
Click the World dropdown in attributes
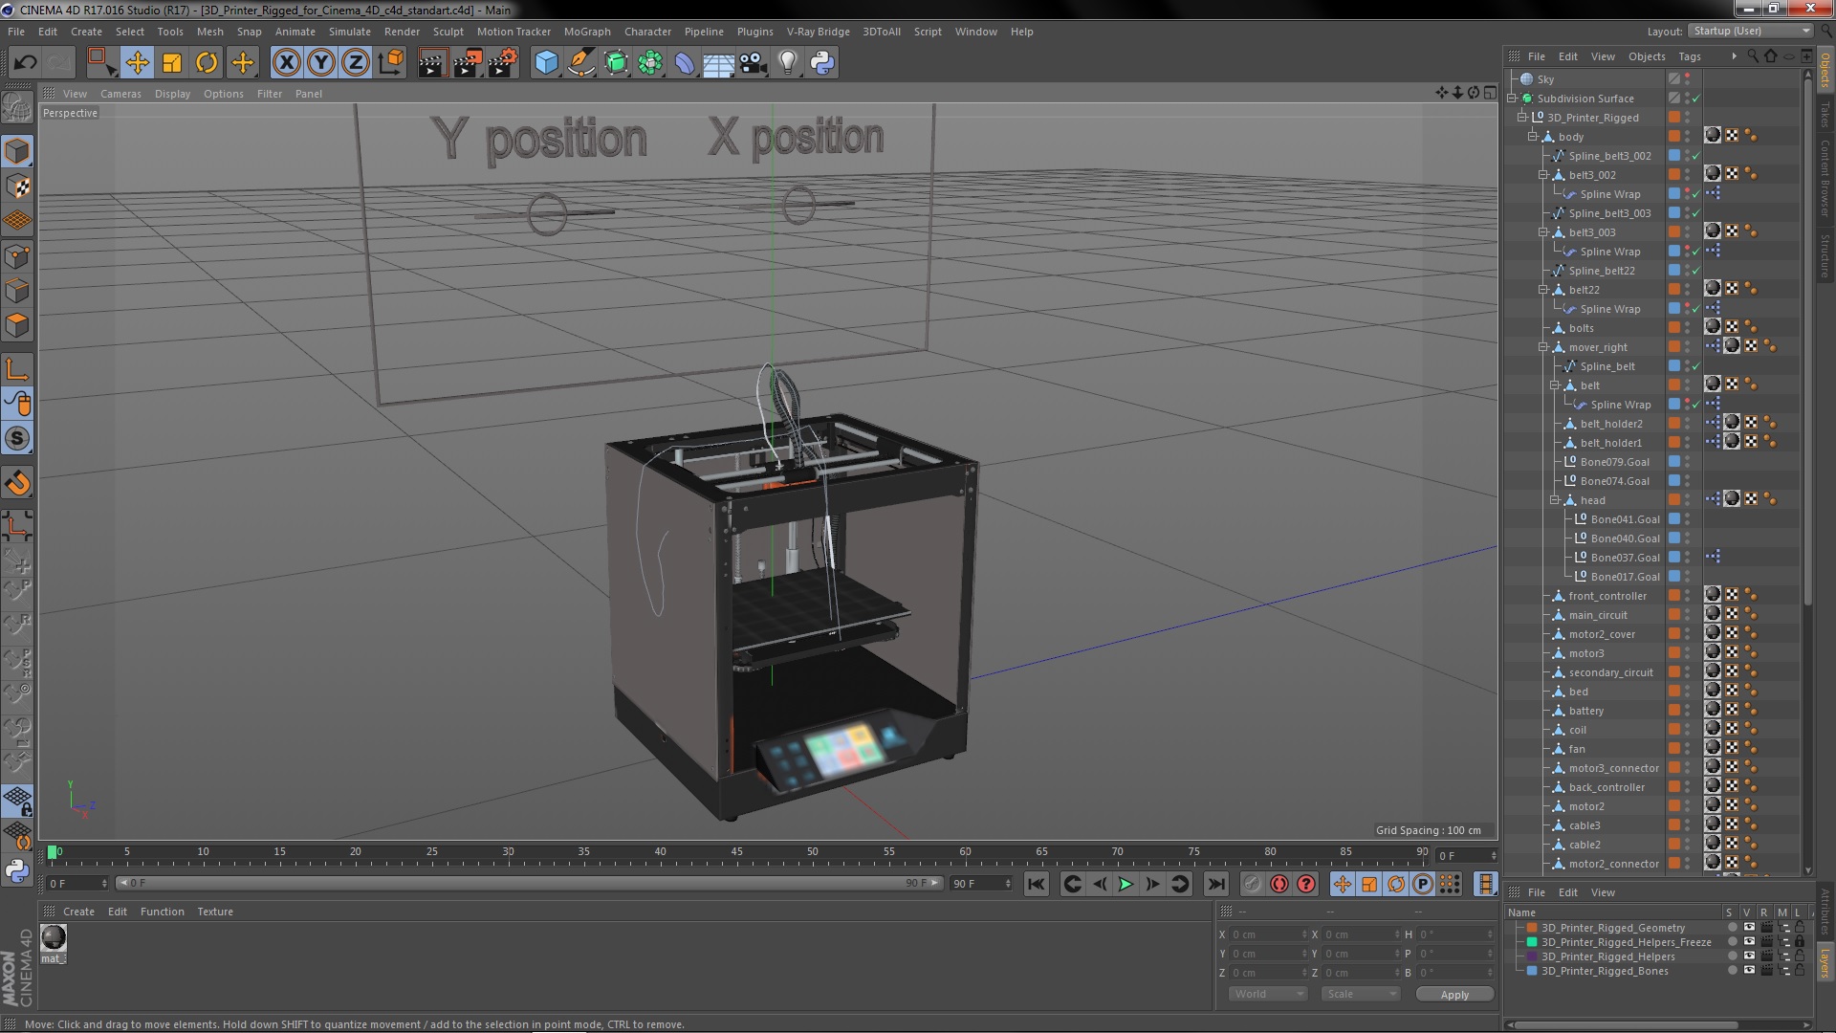(1262, 994)
